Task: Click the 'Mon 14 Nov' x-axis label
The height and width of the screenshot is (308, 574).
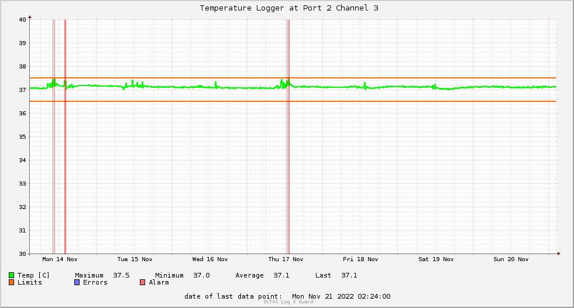Action: coord(60,259)
